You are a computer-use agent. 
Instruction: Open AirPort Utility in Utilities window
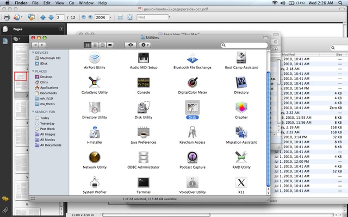point(95,58)
